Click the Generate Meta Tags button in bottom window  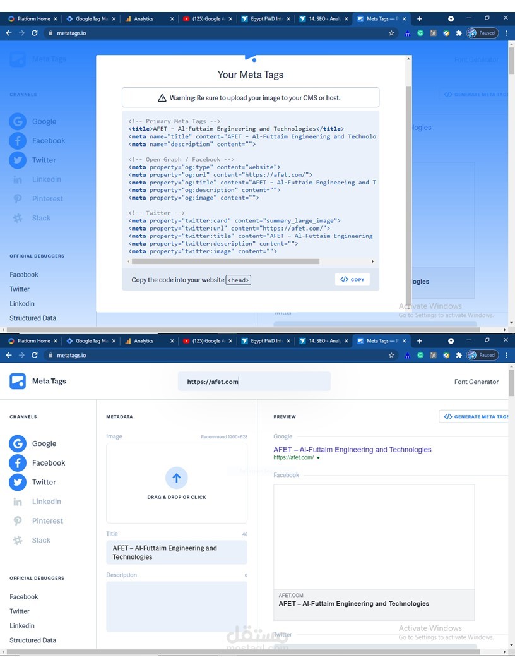pyautogui.click(x=475, y=416)
